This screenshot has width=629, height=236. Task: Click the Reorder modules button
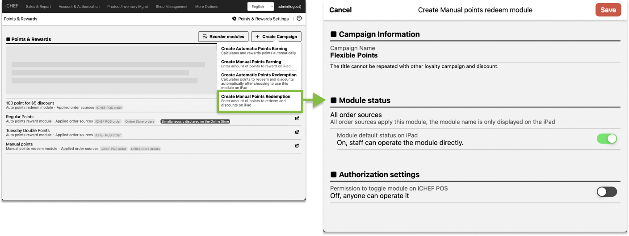(223, 37)
